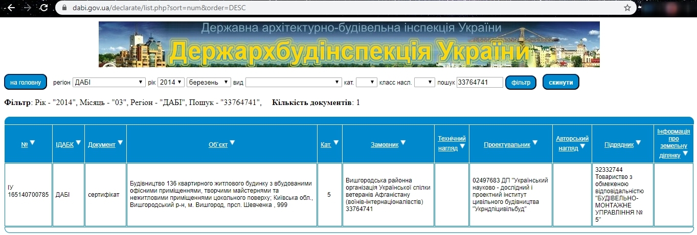The width and height of the screenshot is (697, 235).
Task: Click the Кількість документів: 1 count text
Action: pyautogui.click(x=316, y=102)
